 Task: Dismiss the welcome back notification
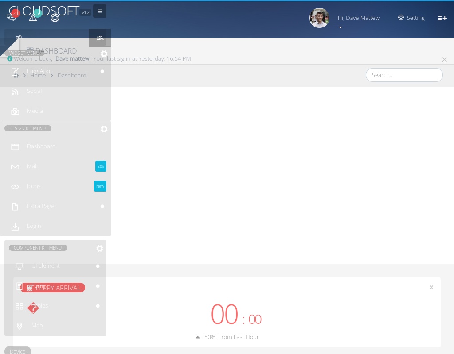coord(444,59)
